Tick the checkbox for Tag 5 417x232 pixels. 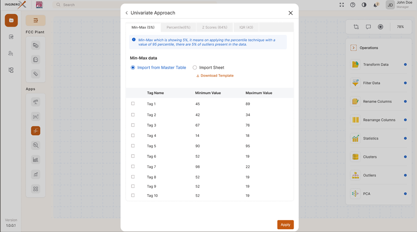(133, 146)
